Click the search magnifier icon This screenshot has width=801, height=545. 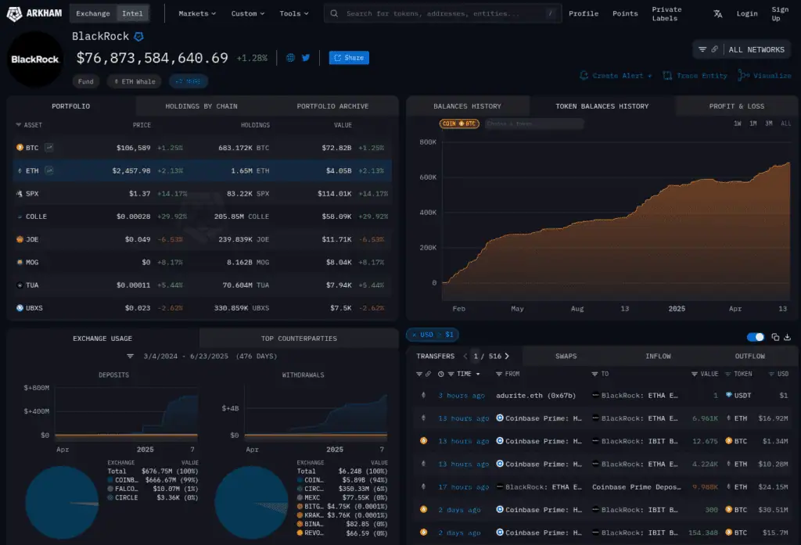pos(334,13)
